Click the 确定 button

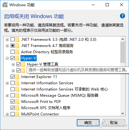pyautogui.click(x=88, y=123)
